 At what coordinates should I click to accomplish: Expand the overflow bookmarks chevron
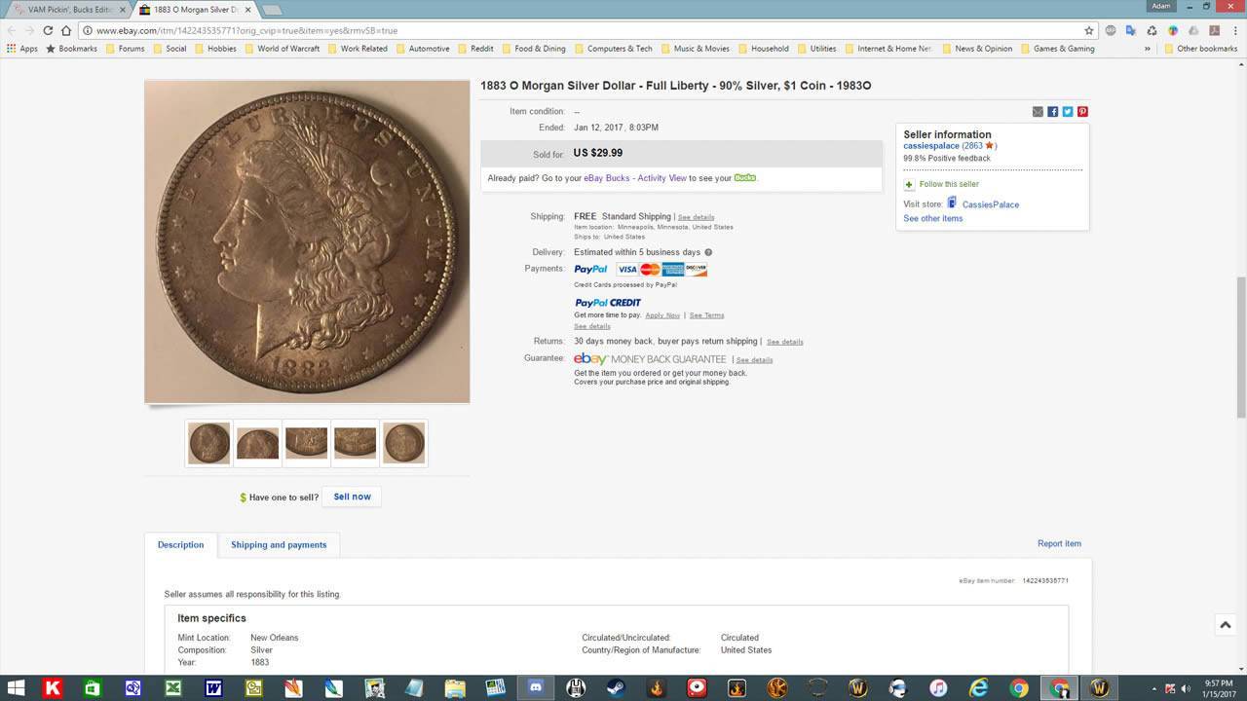point(1147,49)
